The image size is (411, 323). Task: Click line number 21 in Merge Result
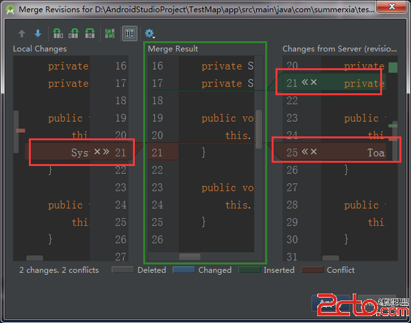pos(158,152)
